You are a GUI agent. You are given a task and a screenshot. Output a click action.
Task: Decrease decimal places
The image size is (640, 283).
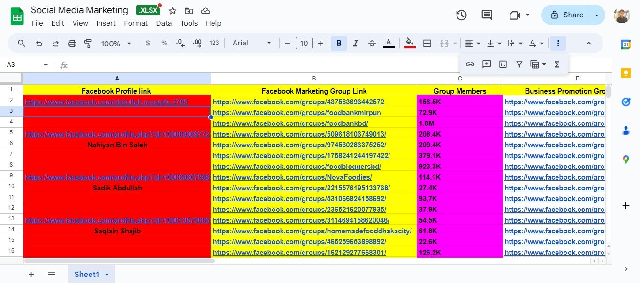tap(181, 43)
